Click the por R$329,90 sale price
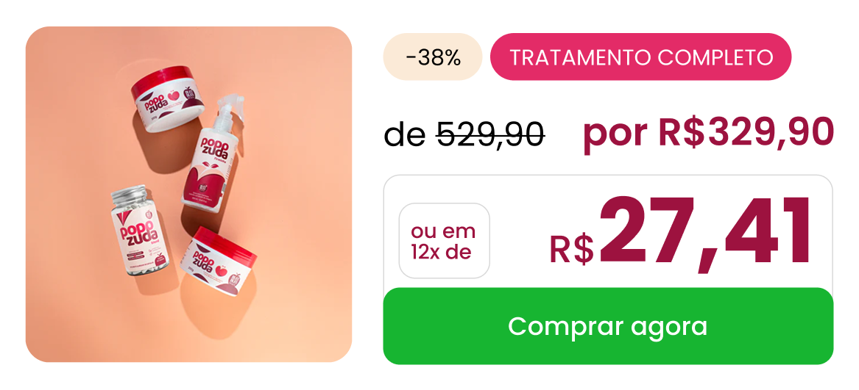Screen dimensions: 859x390 pyautogui.click(x=708, y=132)
